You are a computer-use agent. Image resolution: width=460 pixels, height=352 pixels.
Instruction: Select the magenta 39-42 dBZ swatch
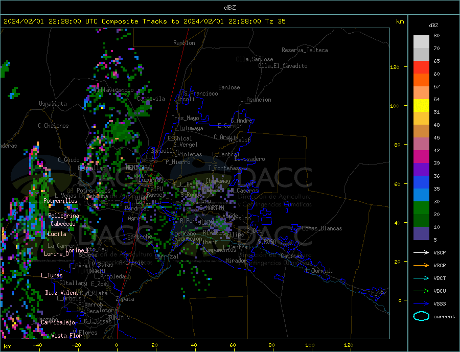pos(421,157)
